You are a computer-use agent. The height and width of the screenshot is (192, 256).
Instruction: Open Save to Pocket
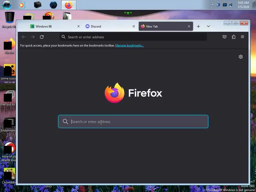coord(224,37)
